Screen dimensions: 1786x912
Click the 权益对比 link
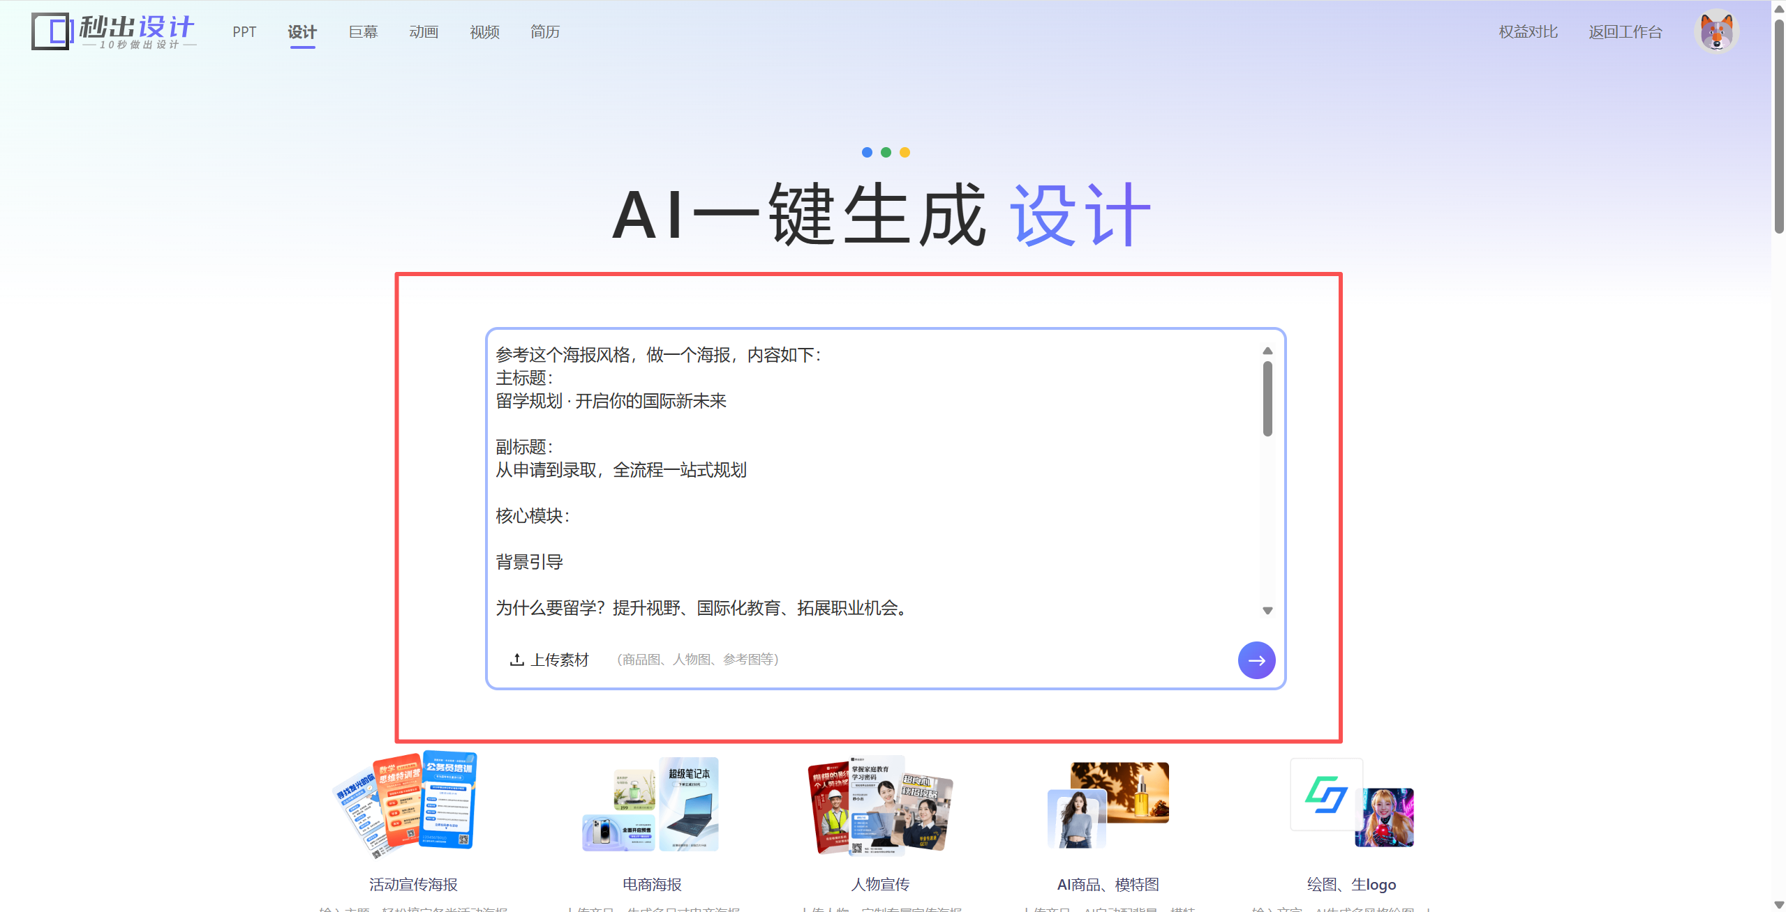[1528, 32]
